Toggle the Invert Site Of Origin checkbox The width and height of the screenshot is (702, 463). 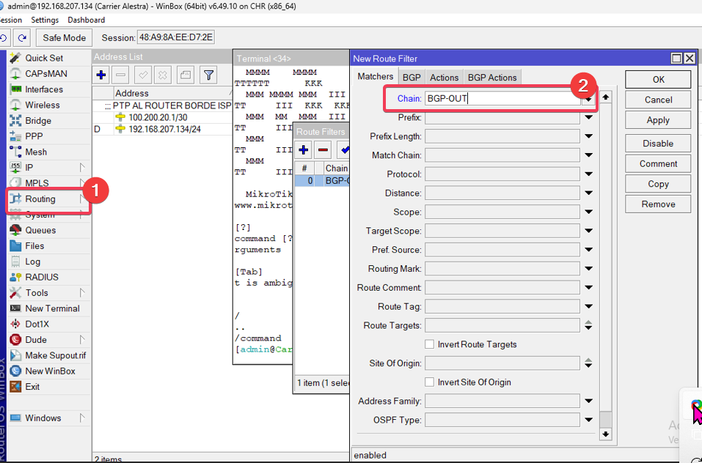pyautogui.click(x=430, y=382)
